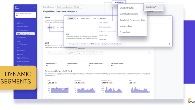
Task: Click the trash icon on the magnified limit row
Action: 170,44
